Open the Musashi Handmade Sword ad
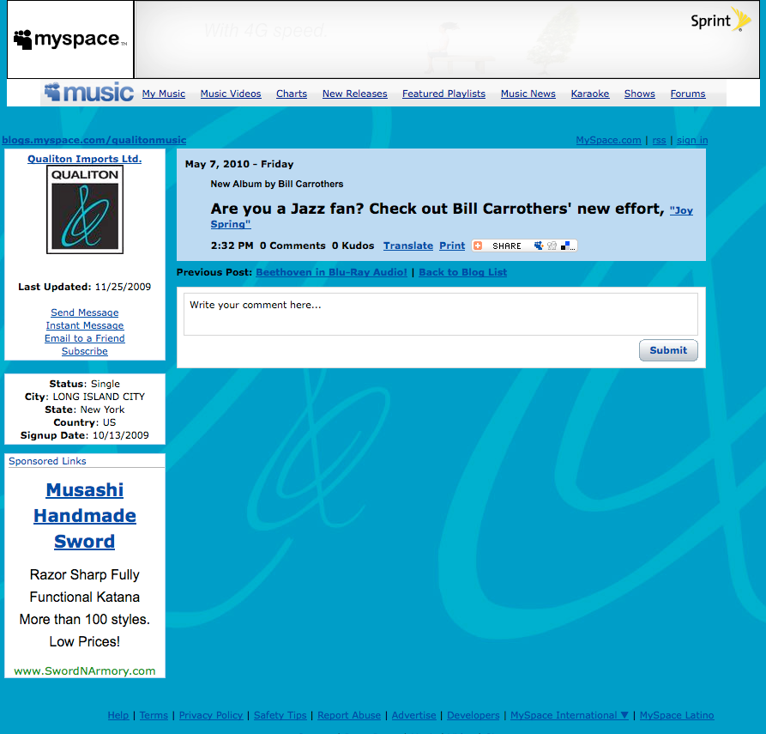This screenshot has width=766, height=734. tap(85, 515)
